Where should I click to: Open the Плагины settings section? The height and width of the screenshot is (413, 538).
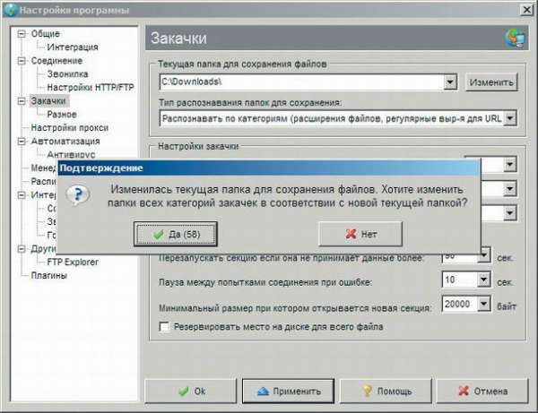[x=51, y=275]
